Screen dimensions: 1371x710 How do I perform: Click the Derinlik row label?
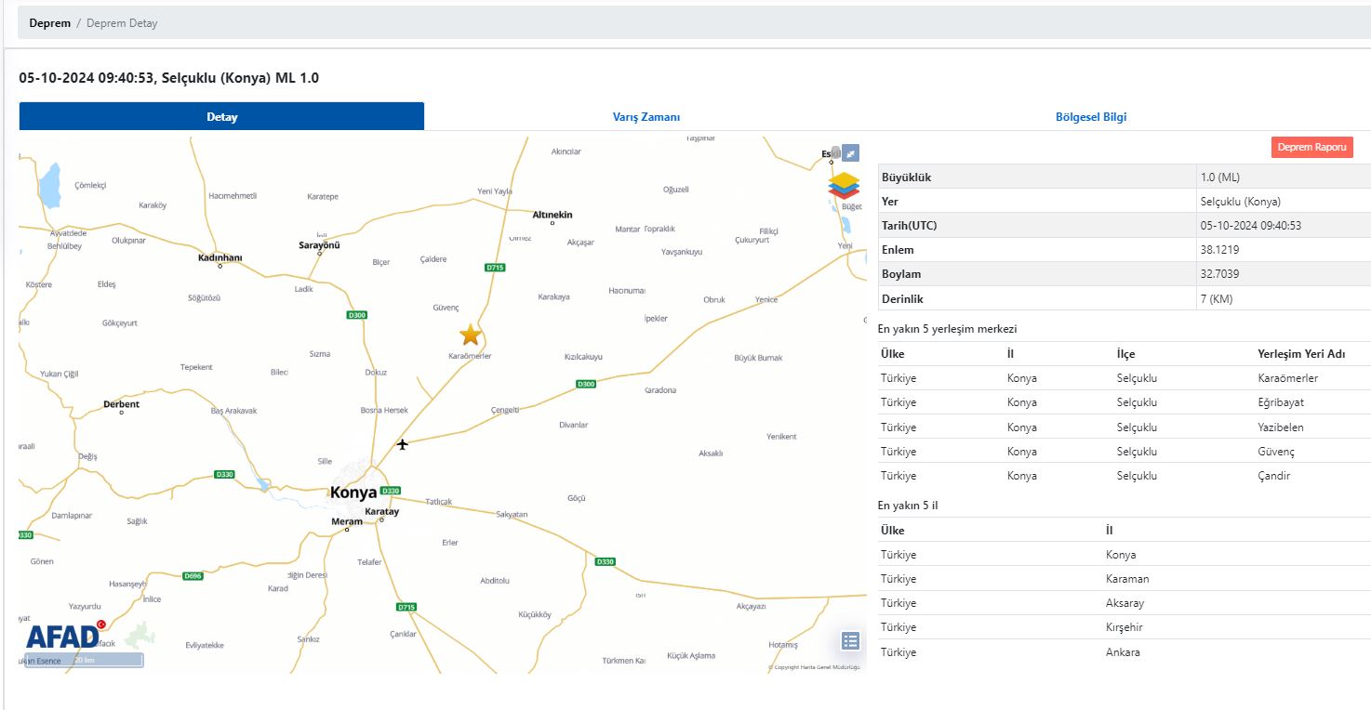902,299
